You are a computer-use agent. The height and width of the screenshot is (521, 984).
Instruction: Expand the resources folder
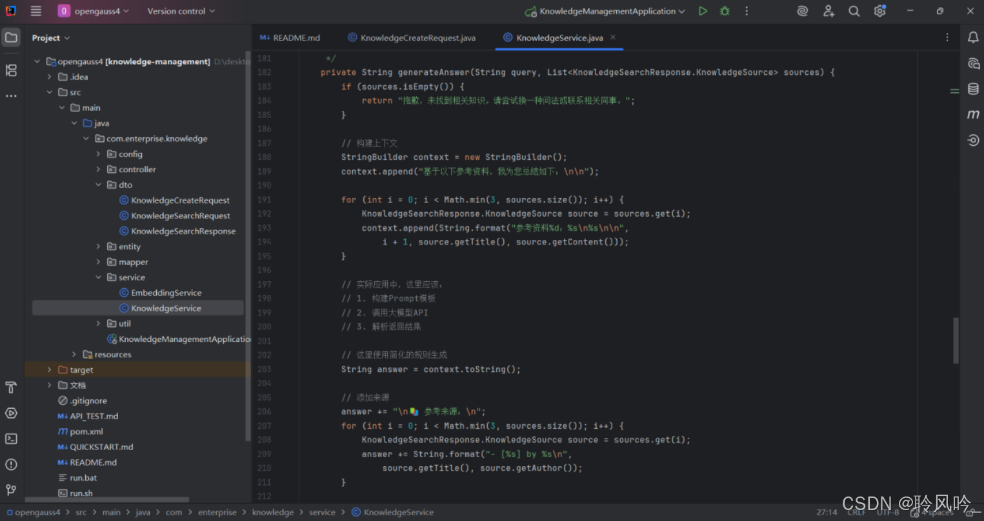(x=74, y=355)
